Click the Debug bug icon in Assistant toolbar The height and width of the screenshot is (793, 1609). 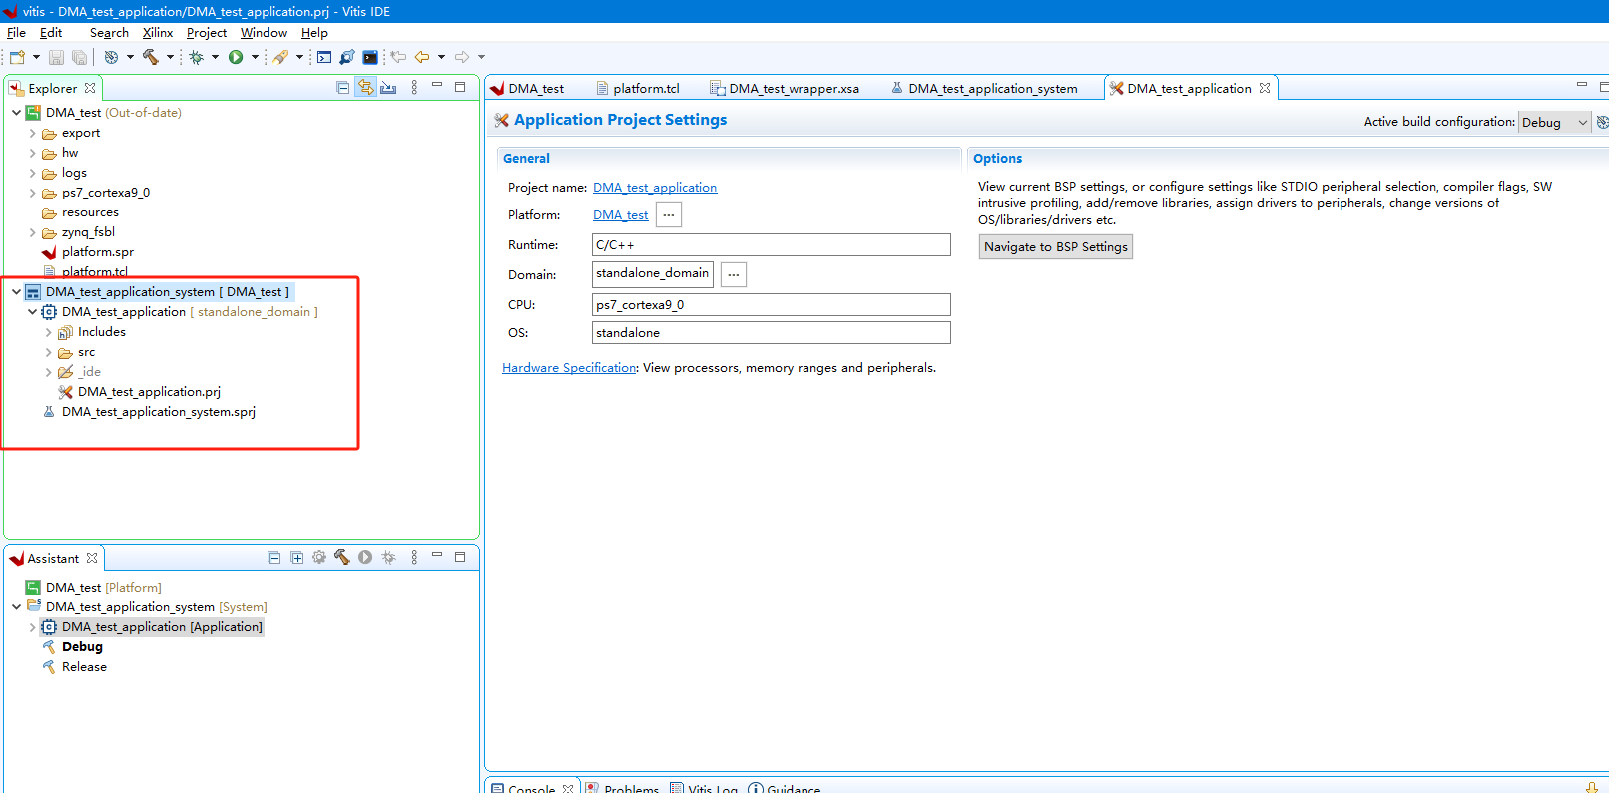point(388,558)
